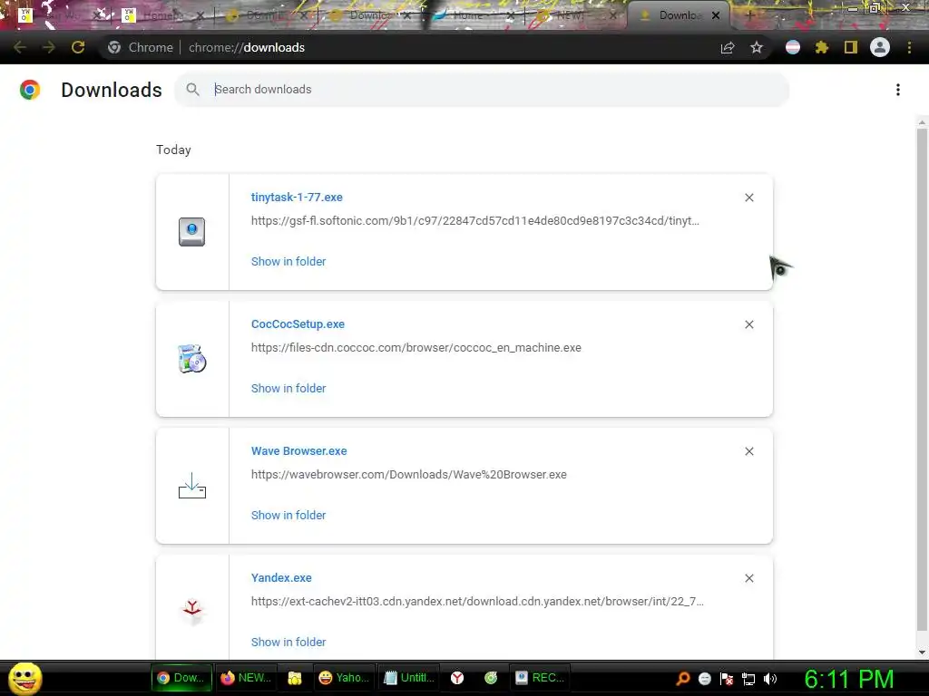Open the wavebrowser.com source URL
The height and width of the screenshot is (696, 929).
click(x=409, y=475)
